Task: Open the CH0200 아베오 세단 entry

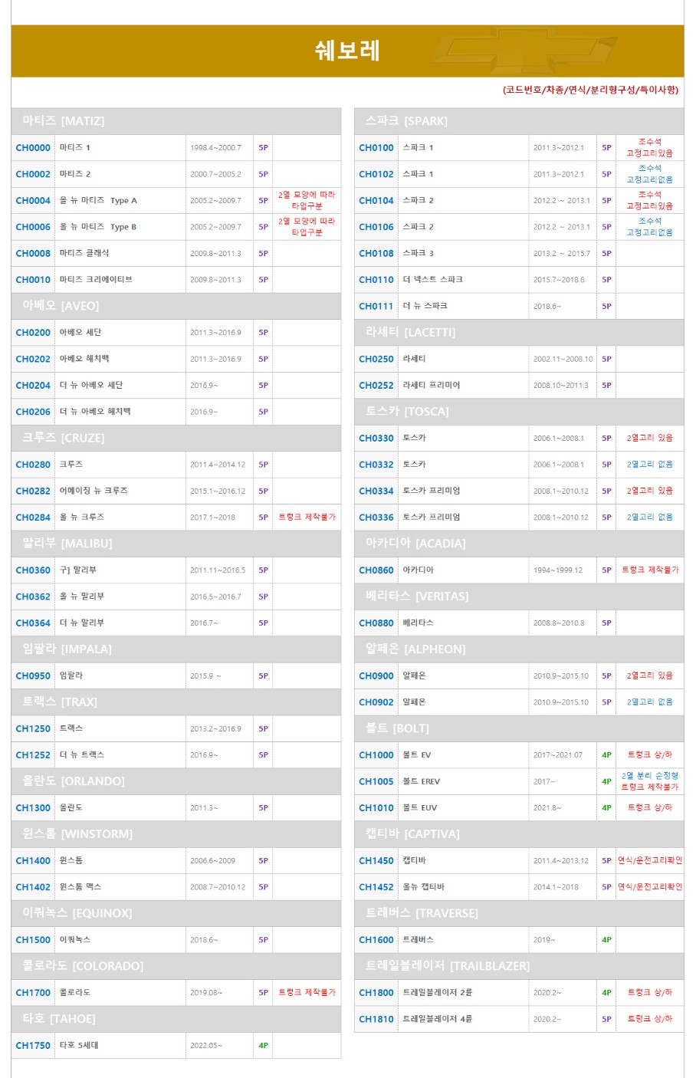Action: [x=33, y=333]
